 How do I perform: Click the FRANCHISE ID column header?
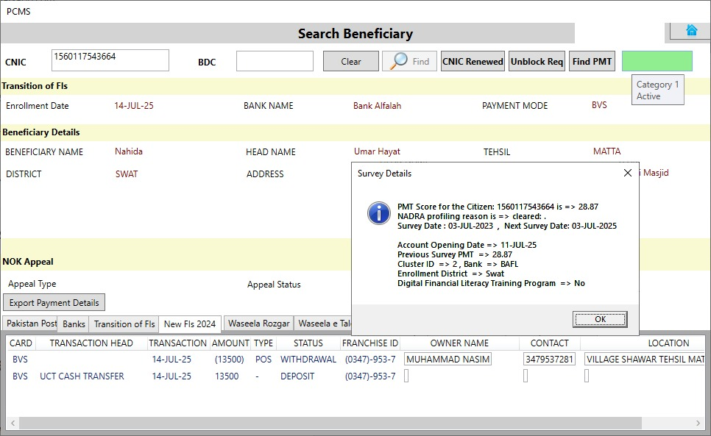point(370,343)
